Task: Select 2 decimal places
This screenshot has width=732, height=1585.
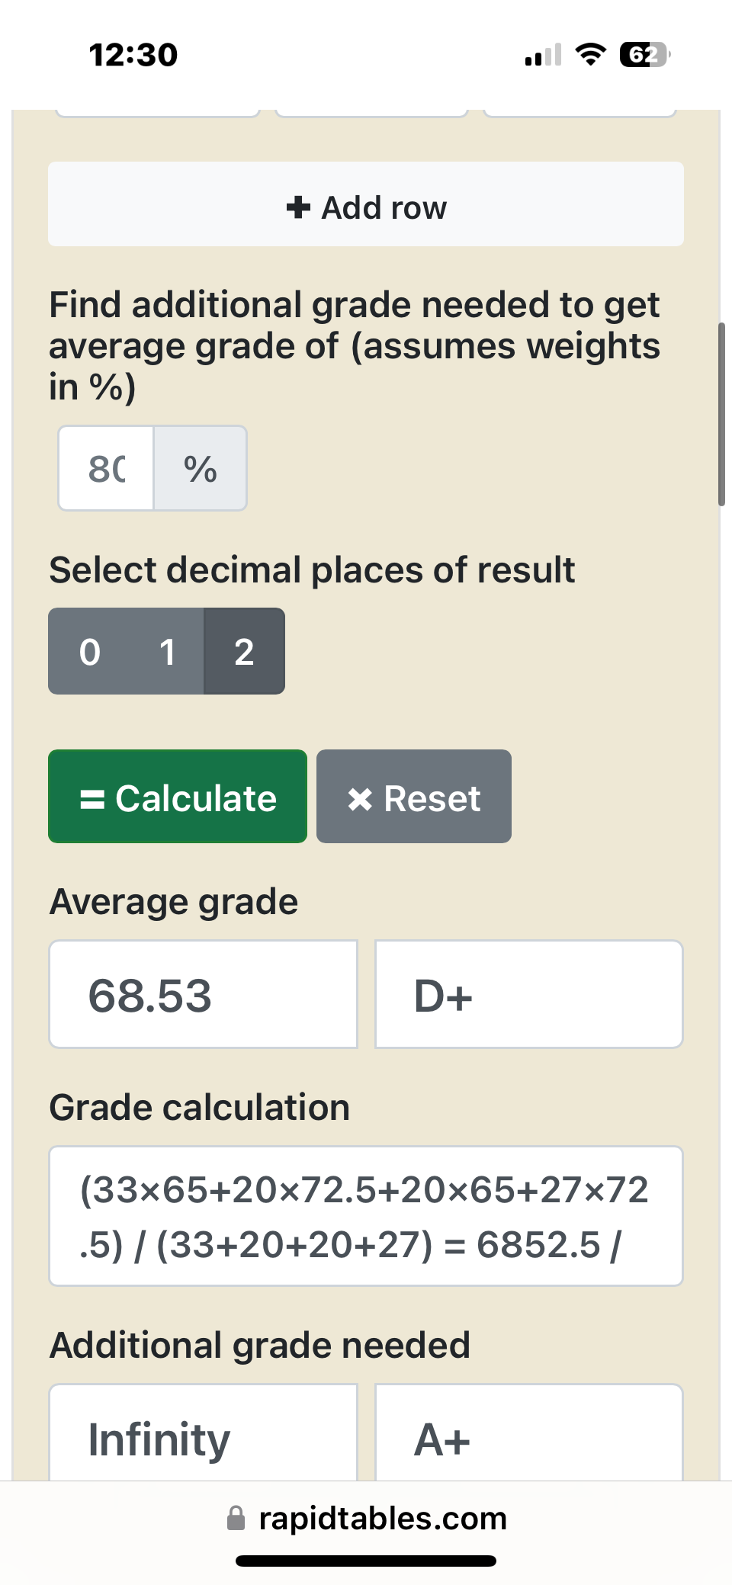Action: tap(244, 651)
